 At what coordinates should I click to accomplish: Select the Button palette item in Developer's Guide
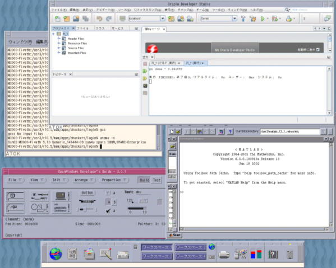88,193
